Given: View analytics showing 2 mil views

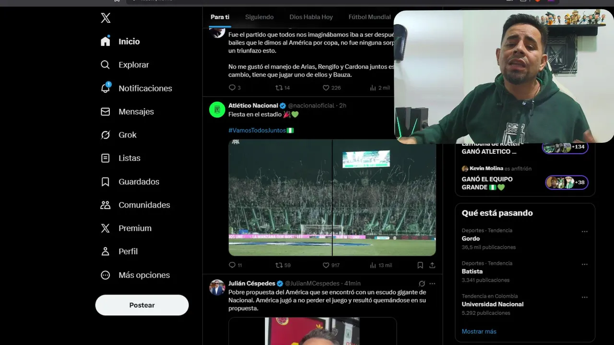Looking at the screenshot, I should point(380,88).
